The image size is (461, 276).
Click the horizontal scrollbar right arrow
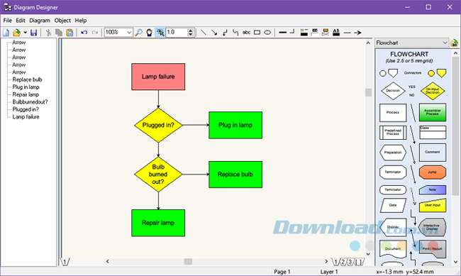coord(326,261)
